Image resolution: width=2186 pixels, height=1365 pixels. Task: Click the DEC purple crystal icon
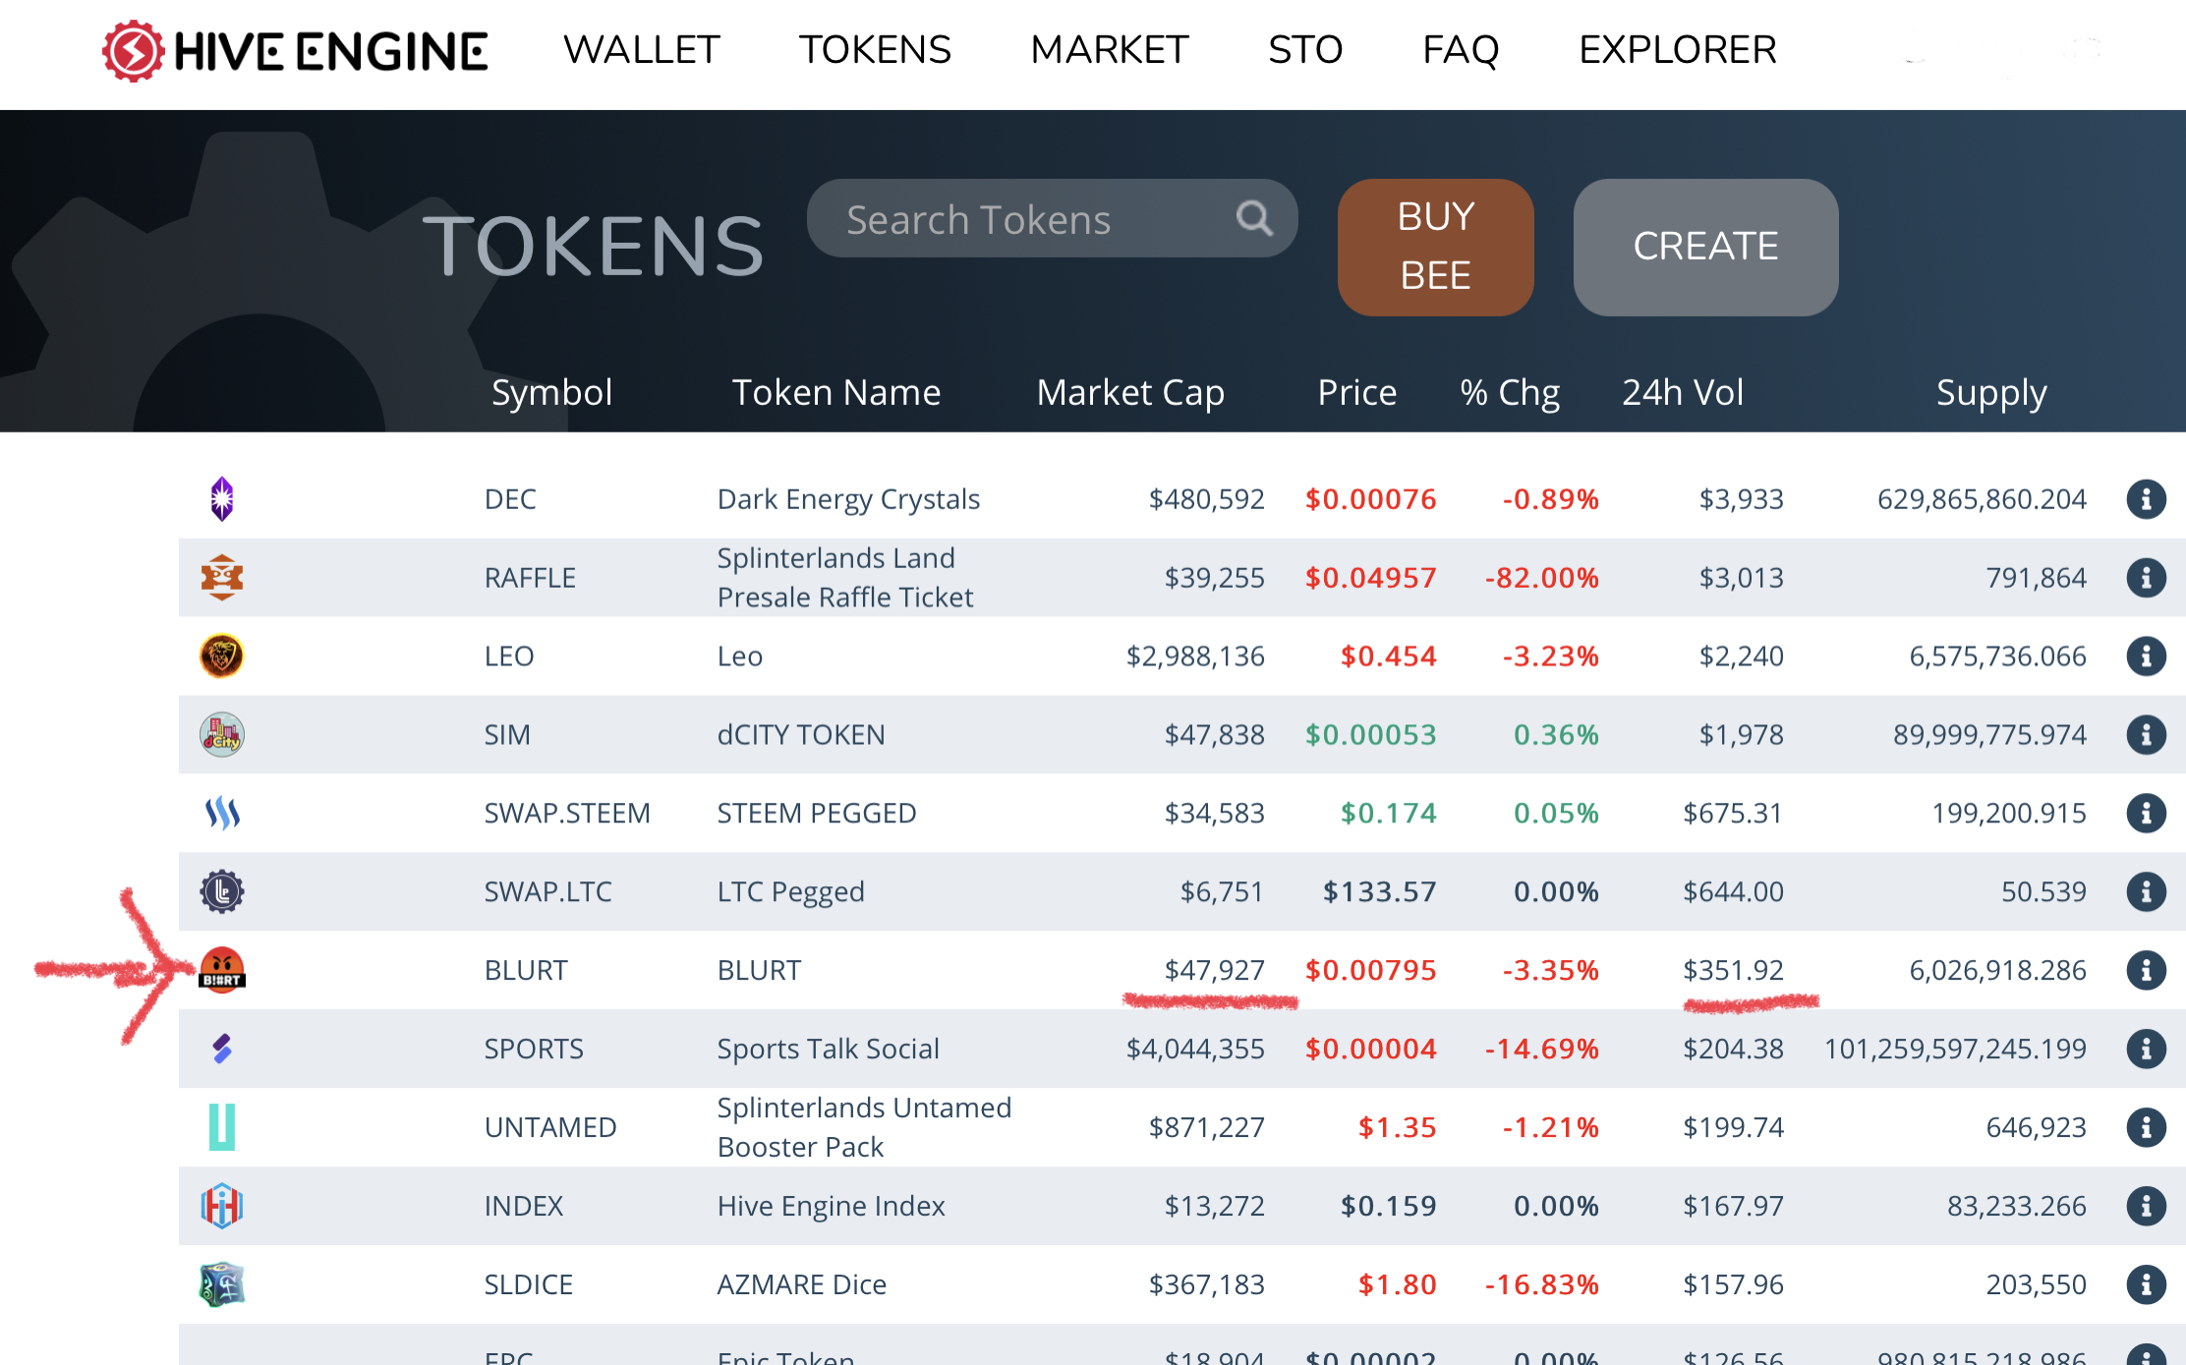pos(222,499)
